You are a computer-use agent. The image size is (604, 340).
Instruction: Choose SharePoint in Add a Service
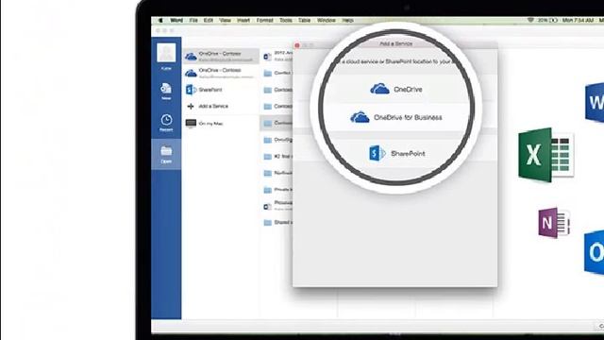click(x=396, y=153)
